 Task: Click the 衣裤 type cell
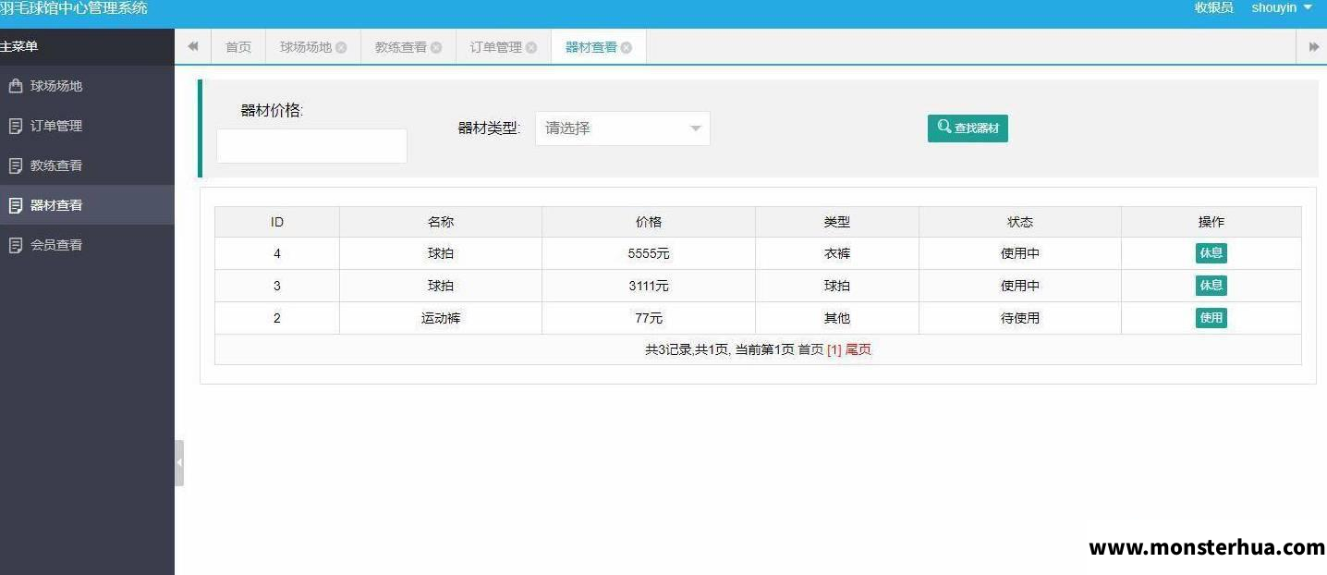[837, 253]
